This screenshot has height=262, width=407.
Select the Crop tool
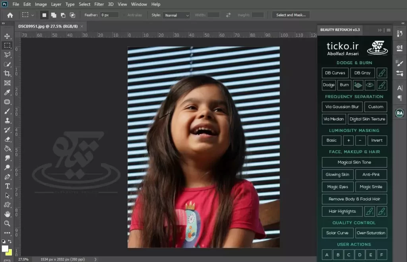(7, 72)
